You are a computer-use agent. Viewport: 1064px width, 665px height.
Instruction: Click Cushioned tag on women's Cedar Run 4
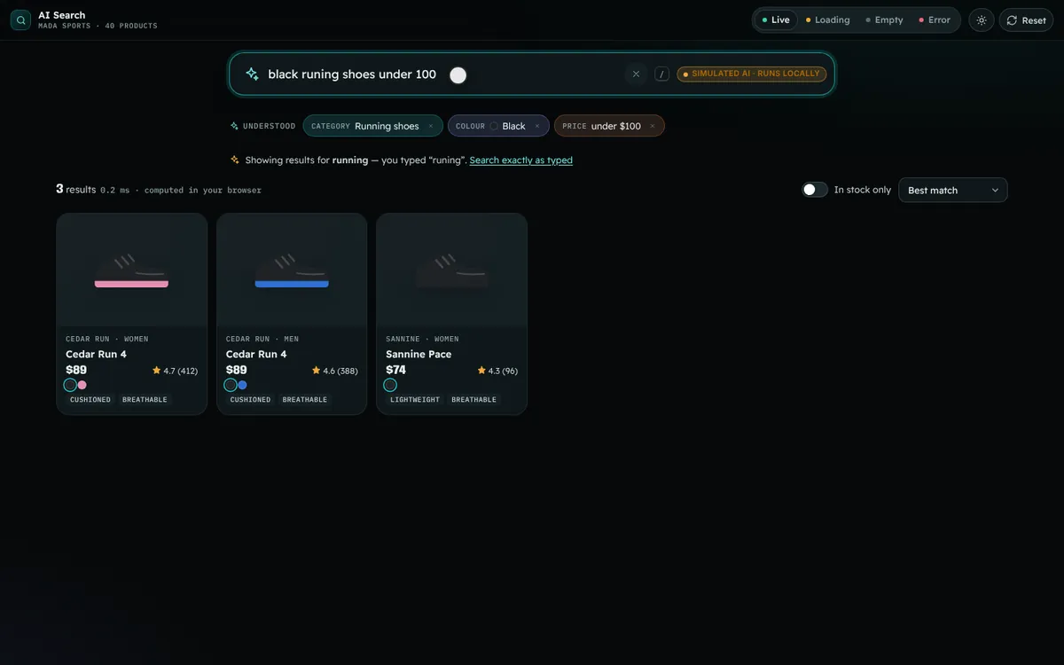pos(90,400)
